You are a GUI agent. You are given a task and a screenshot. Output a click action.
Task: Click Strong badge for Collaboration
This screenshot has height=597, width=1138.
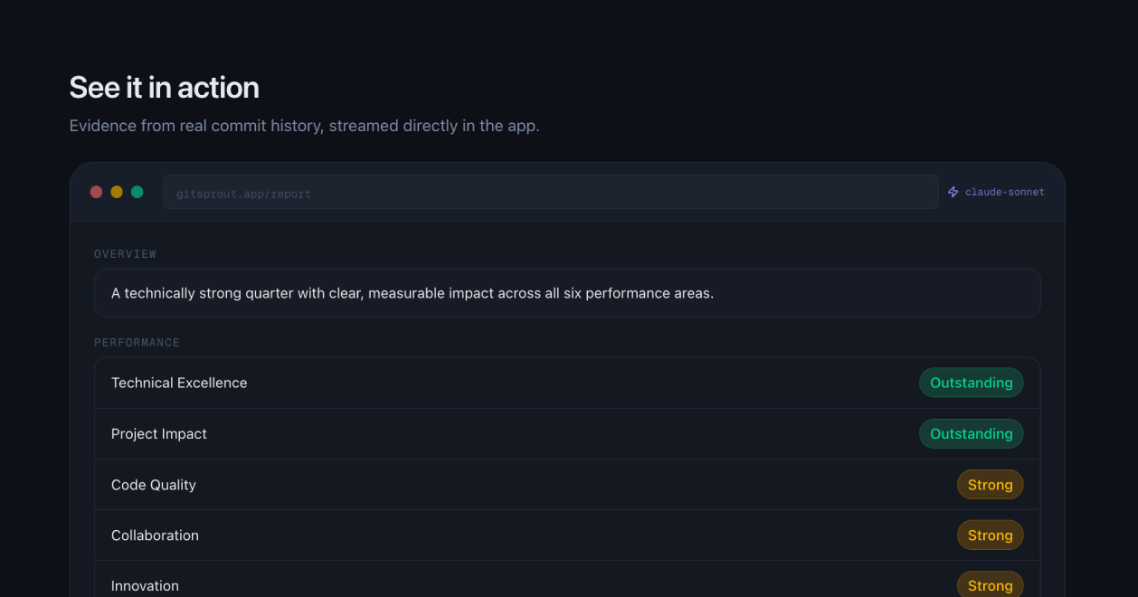point(990,535)
